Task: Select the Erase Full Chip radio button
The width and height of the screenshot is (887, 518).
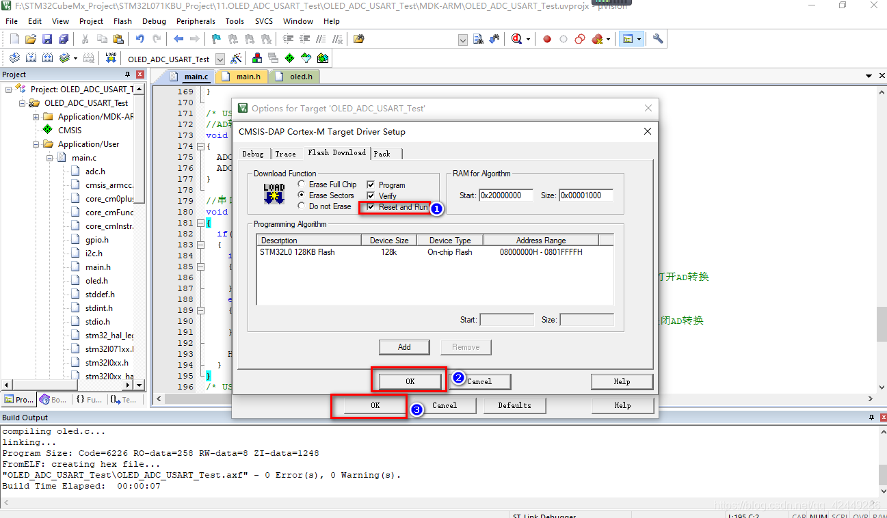Action: pos(302,185)
